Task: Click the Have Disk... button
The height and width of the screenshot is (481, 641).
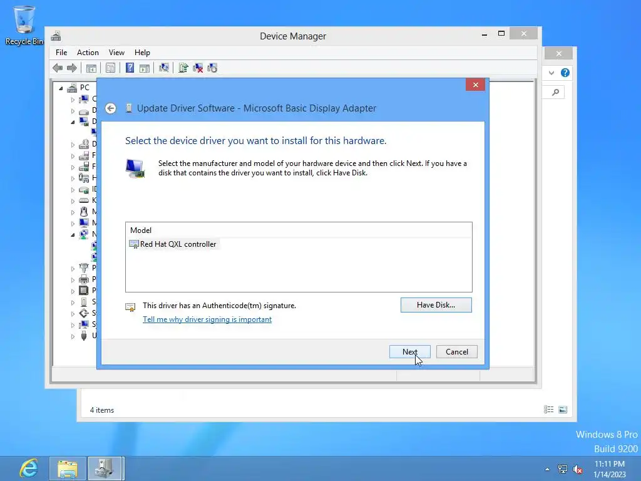Action: [436, 305]
